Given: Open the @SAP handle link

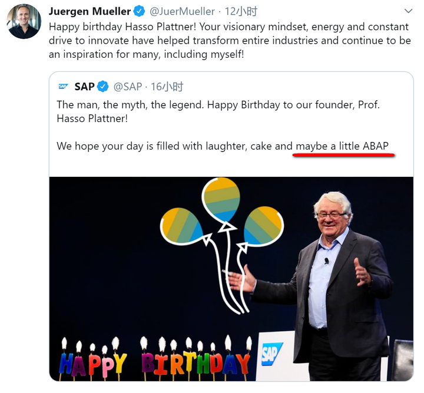Looking at the screenshot, I should tap(128, 87).
